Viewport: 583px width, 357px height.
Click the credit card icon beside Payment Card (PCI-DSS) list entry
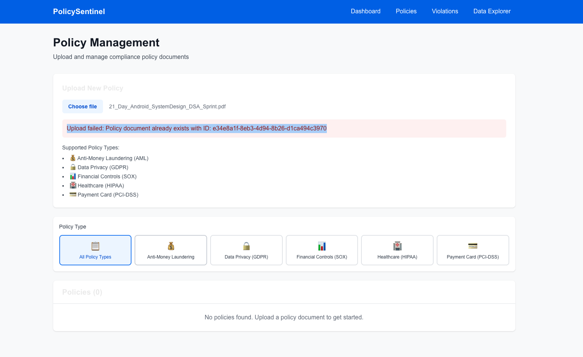73,194
